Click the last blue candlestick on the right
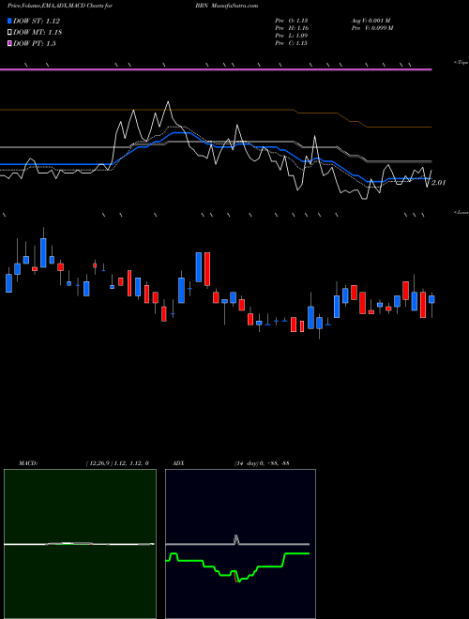Screen dimensions: 469x619 pyautogui.click(x=431, y=299)
